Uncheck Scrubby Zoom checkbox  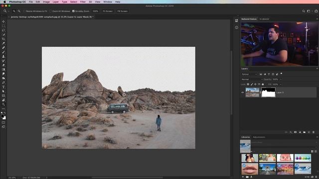click(x=73, y=11)
